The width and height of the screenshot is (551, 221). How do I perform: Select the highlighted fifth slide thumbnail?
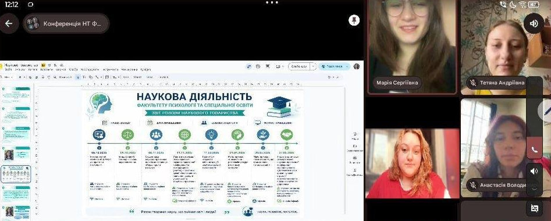[x=16, y=174]
